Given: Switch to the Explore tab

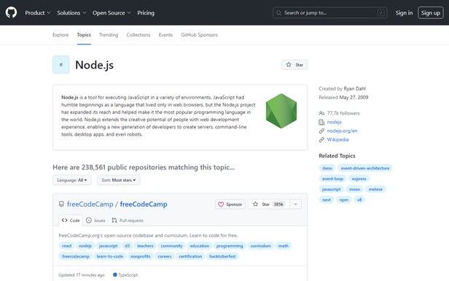Looking at the screenshot, I should tap(60, 35).
